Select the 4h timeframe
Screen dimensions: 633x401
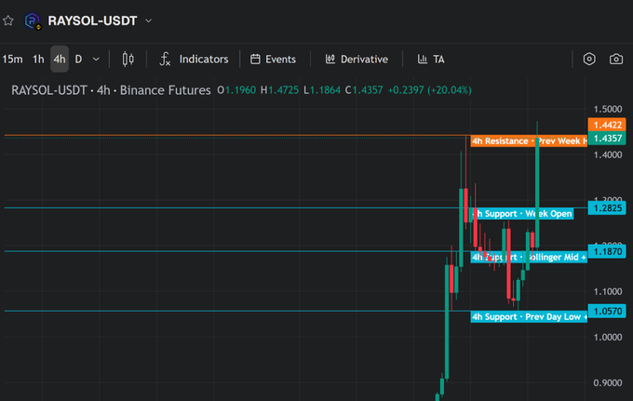pos(60,60)
